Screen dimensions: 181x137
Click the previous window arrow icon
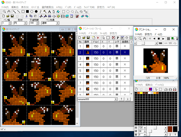coord(83,16)
